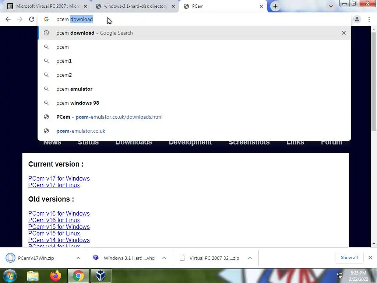
Task: Close the PCem tab
Action: (261, 7)
